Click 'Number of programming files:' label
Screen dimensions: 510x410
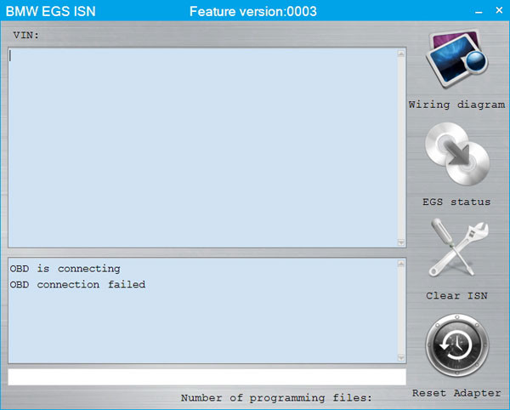(276, 398)
